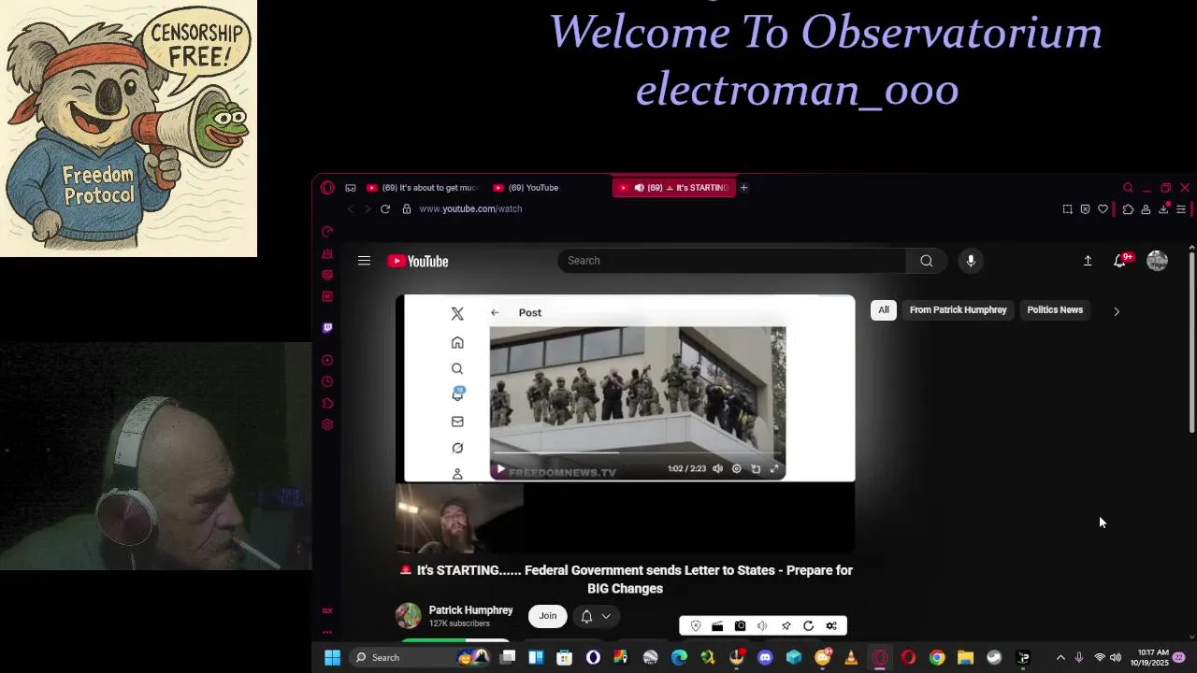Select the 'From Patrick Humphrey' chip
The image size is (1197, 673).
point(958,309)
